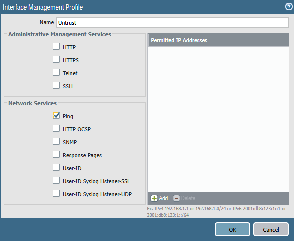Click the Cancel button

click(x=271, y=229)
